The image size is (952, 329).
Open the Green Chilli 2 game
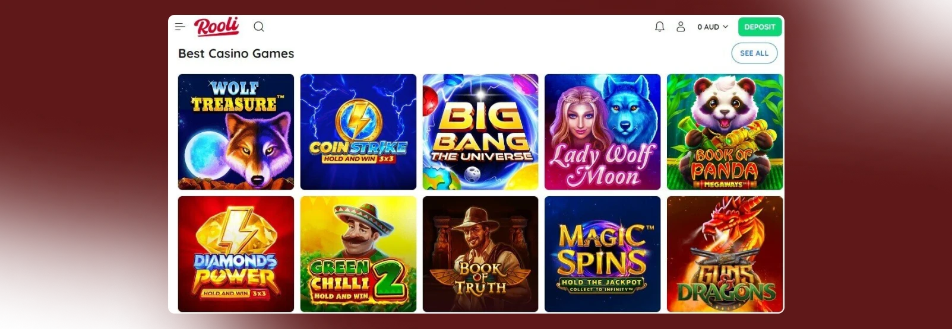click(x=358, y=254)
